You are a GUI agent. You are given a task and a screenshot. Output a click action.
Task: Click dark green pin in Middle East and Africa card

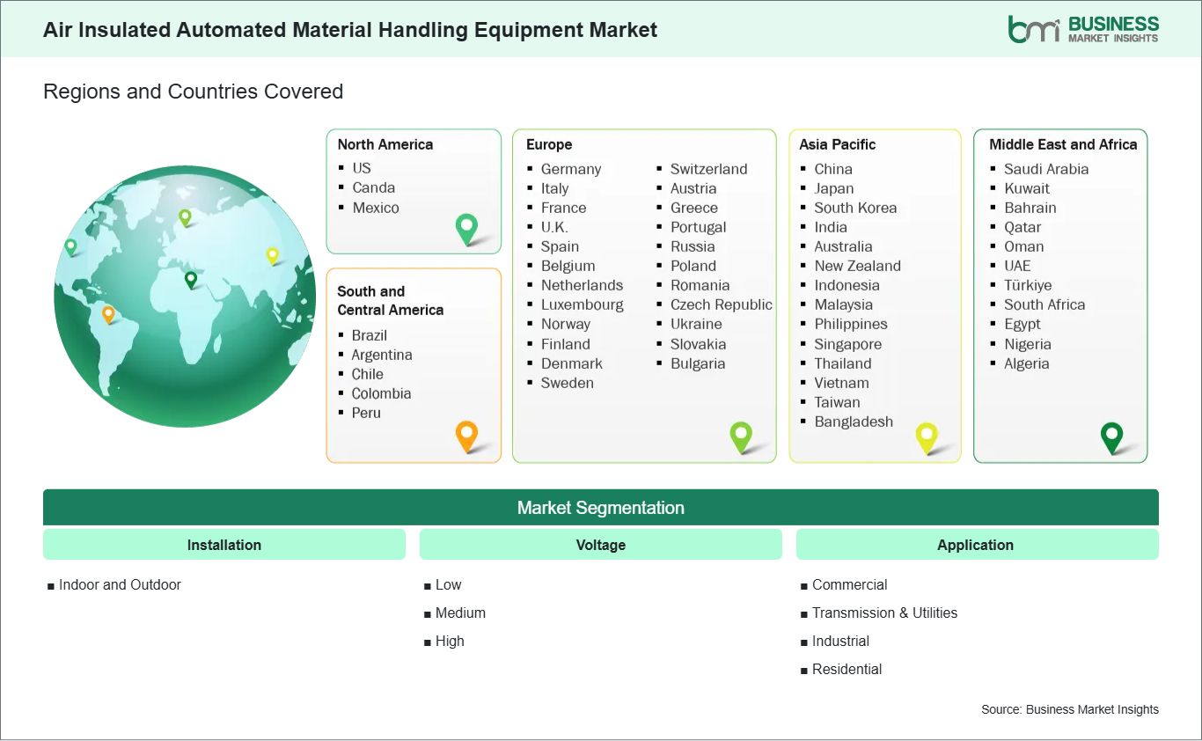1112,436
